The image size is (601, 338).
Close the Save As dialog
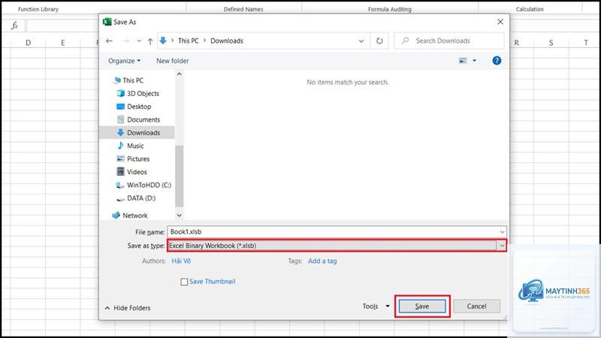(x=500, y=22)
